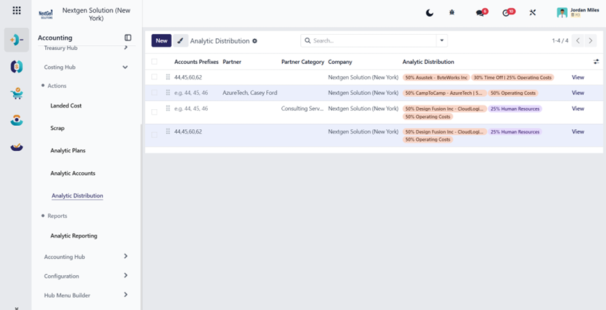606x310 pixels.
Task: Click drag handle of Consulting Serv row
Action: pos(167,108)
